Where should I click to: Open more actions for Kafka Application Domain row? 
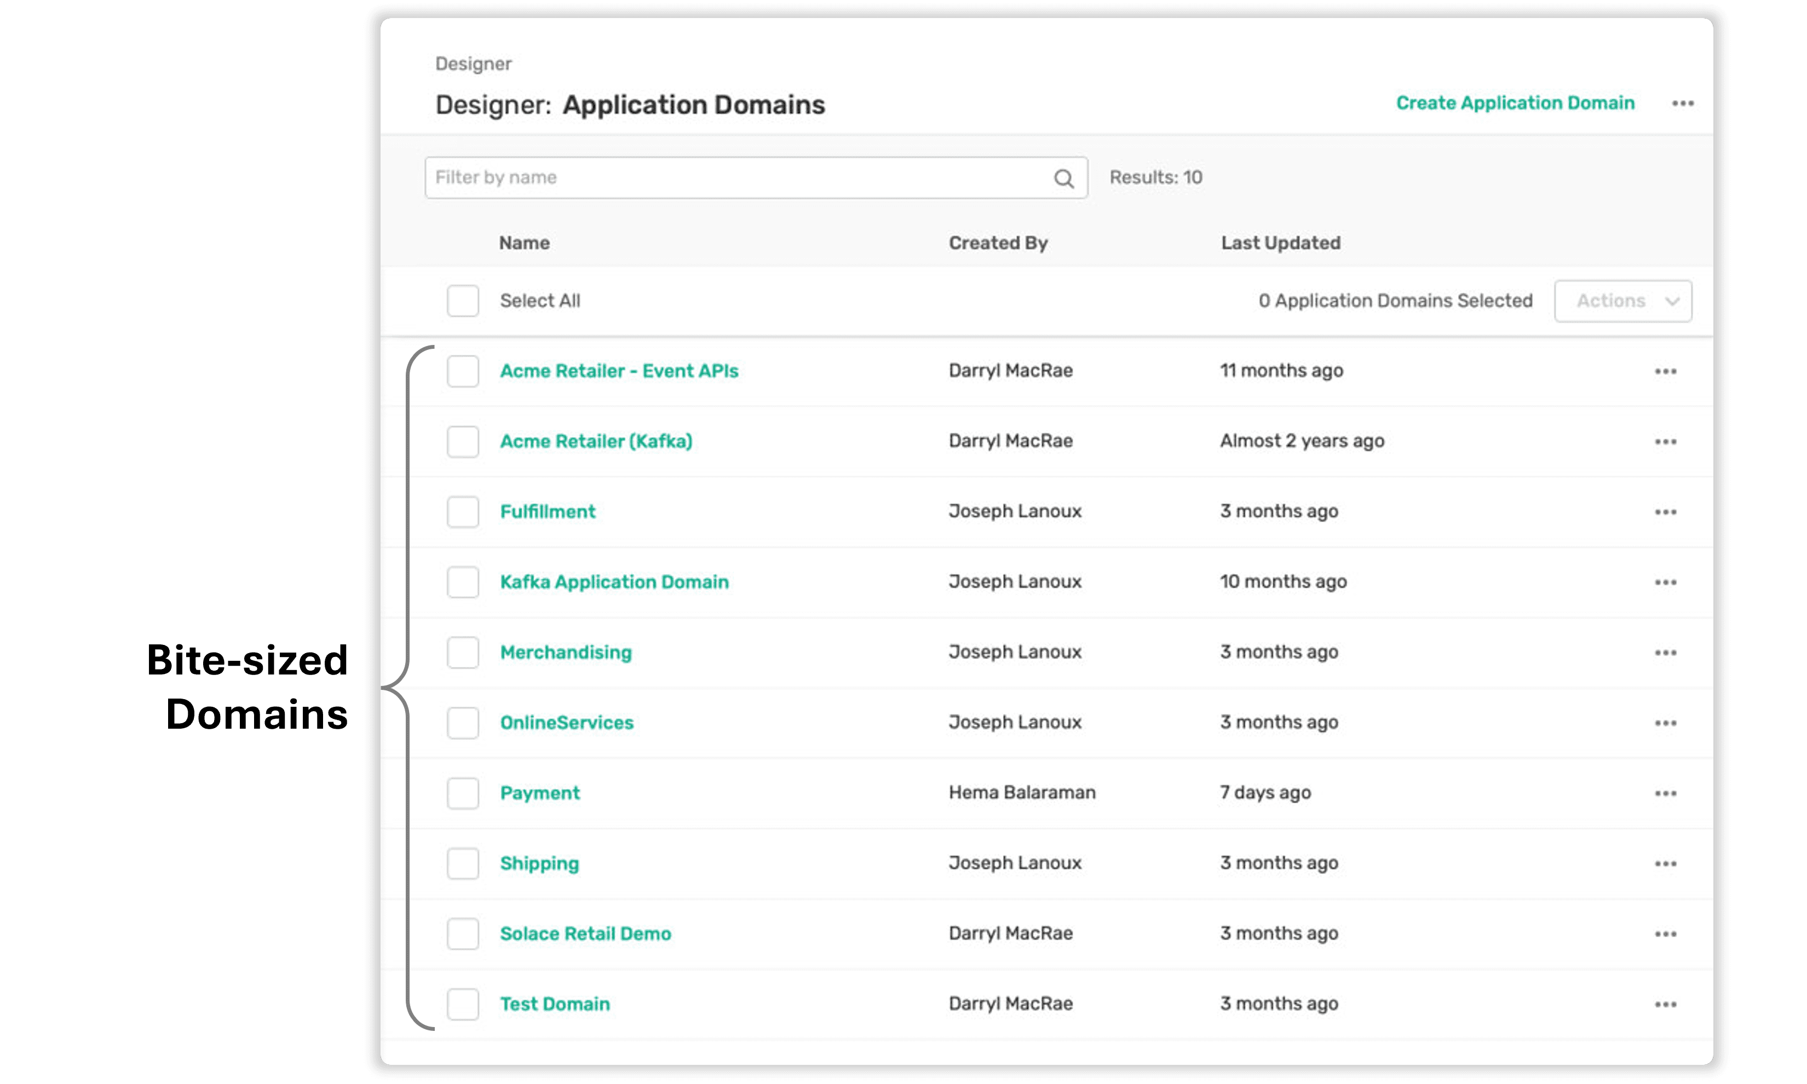(x=1665, y=582)
